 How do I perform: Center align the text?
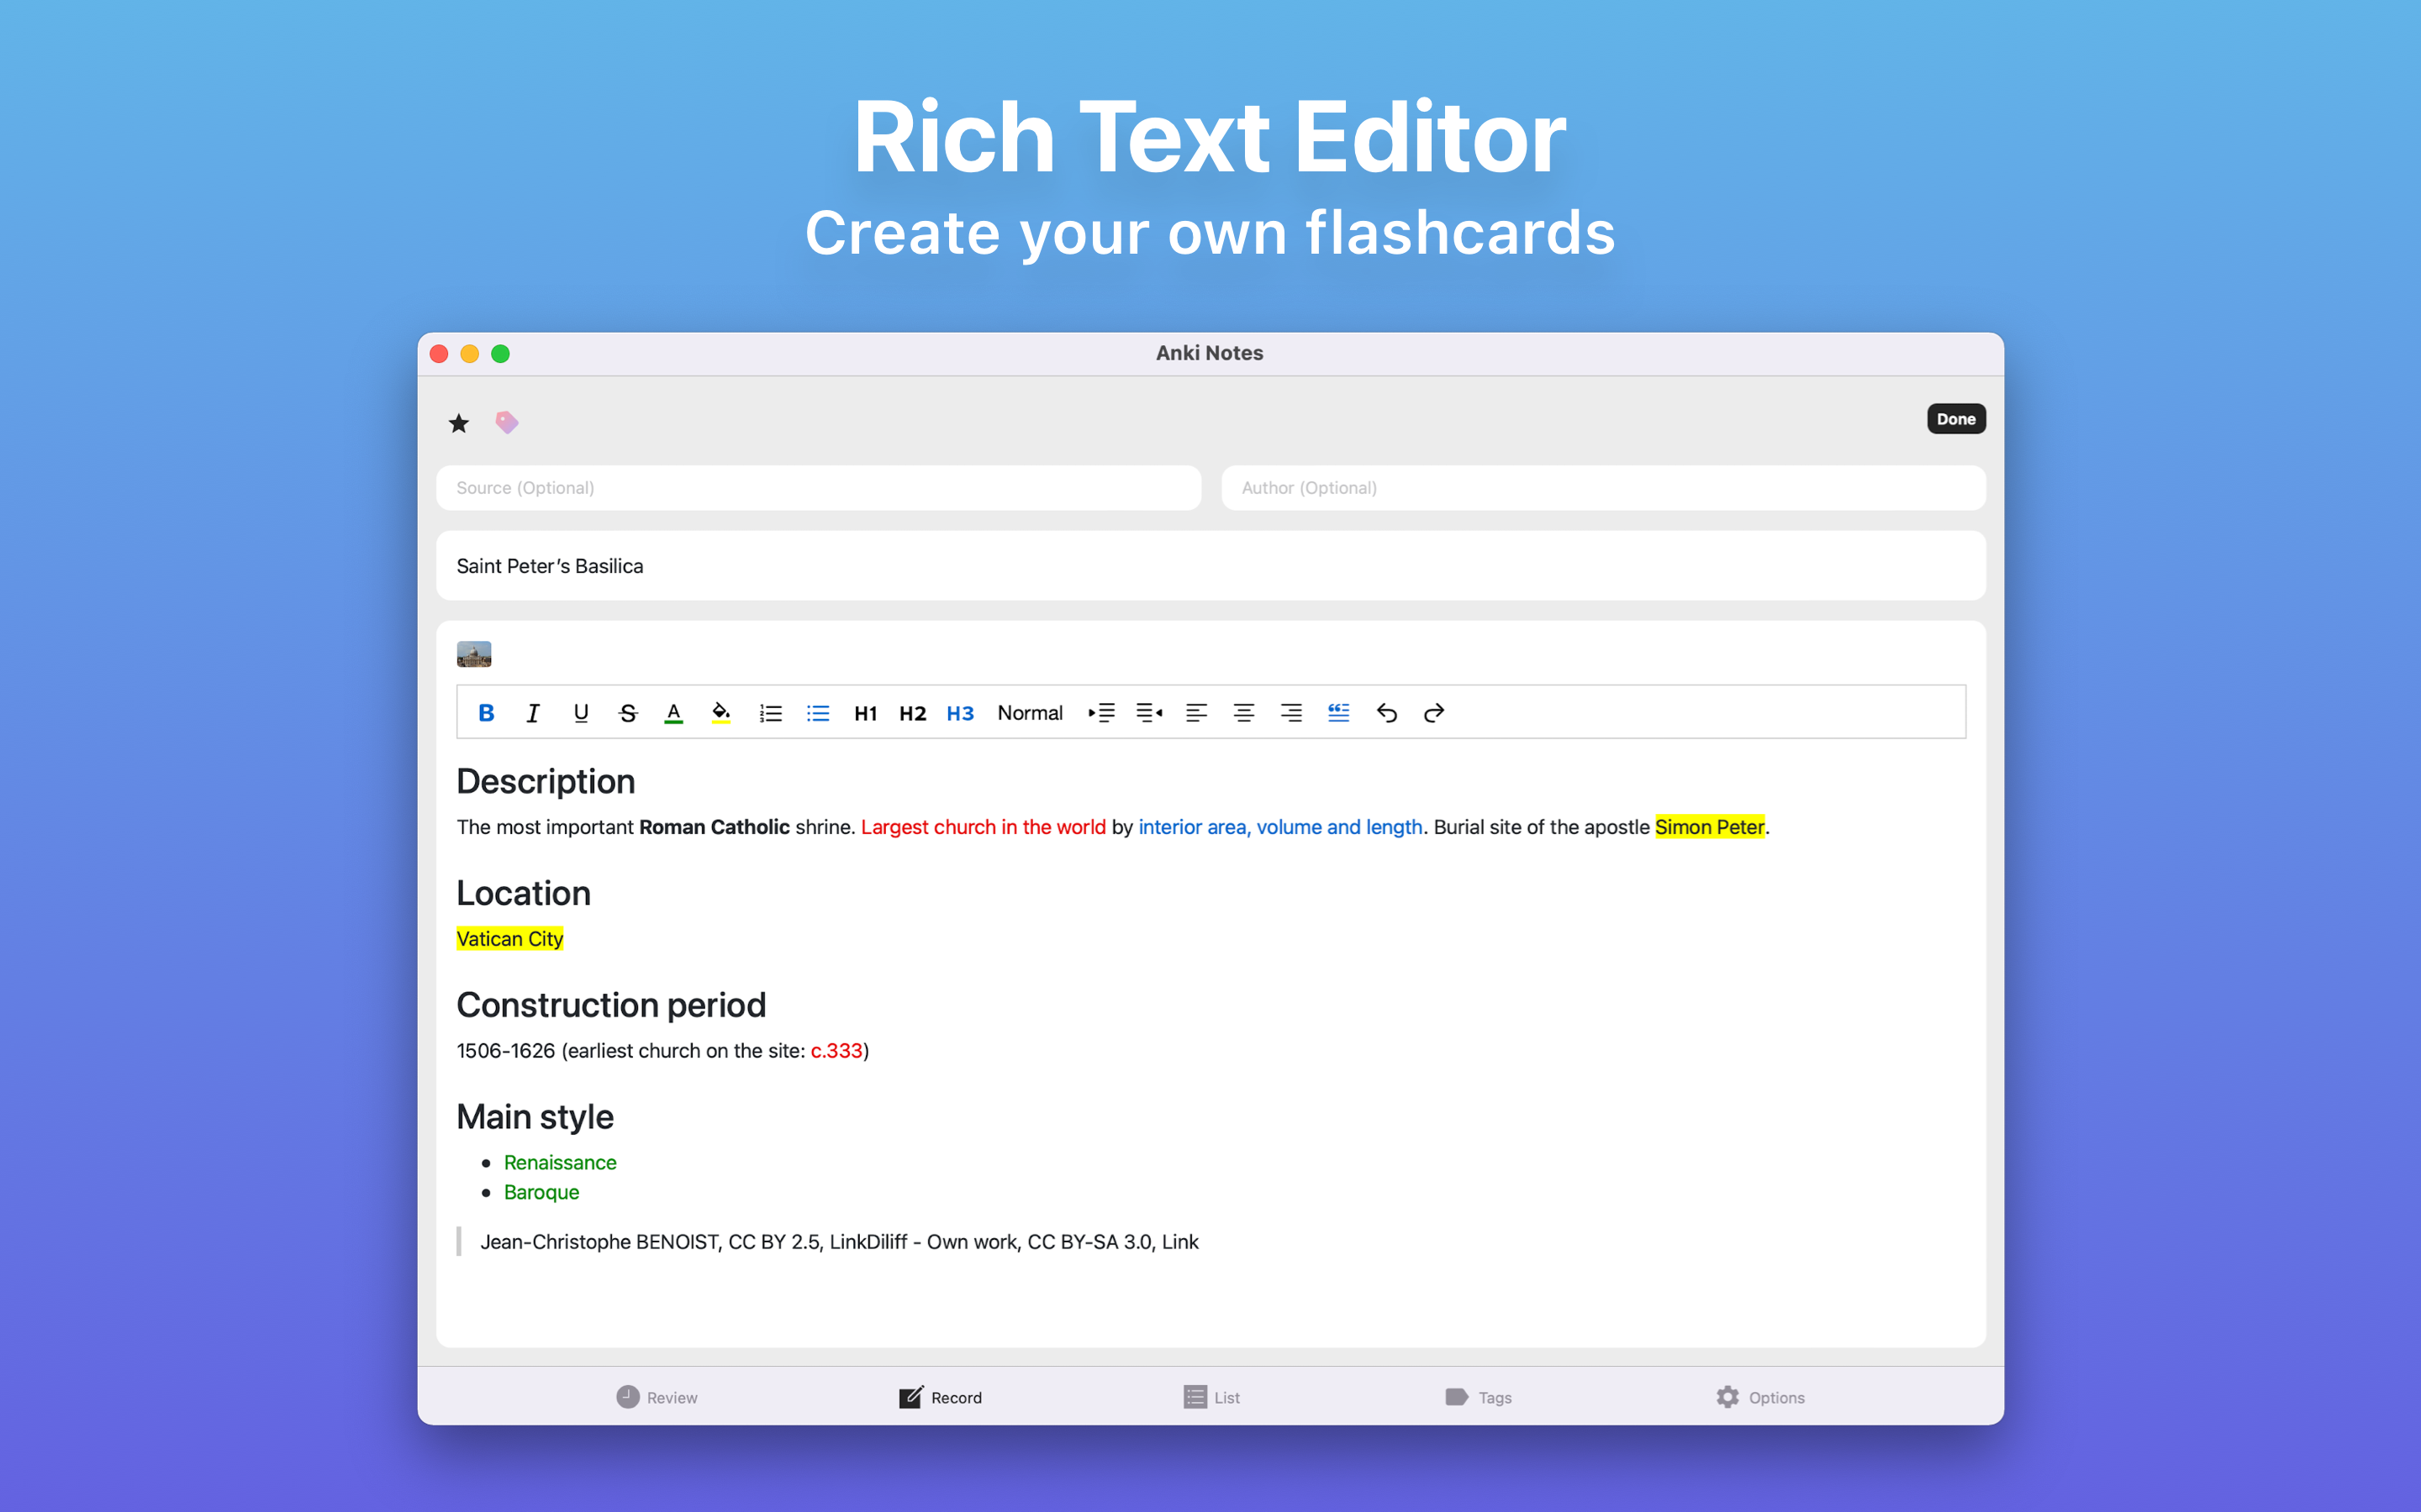[x=1243, y=713]
